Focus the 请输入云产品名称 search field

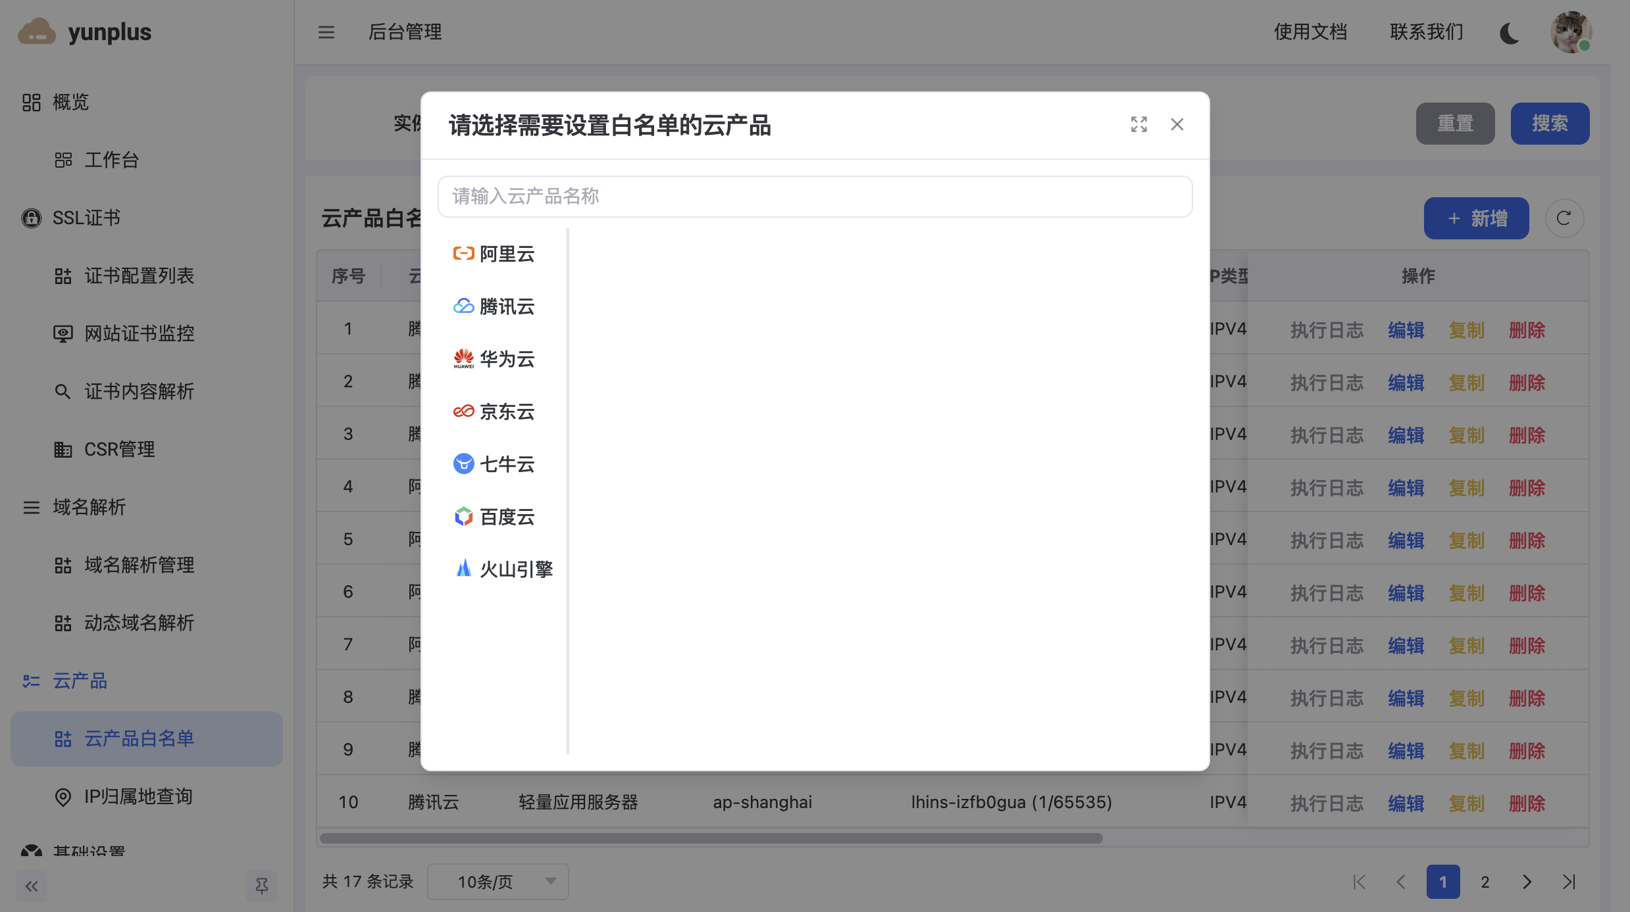pos(815,197)
